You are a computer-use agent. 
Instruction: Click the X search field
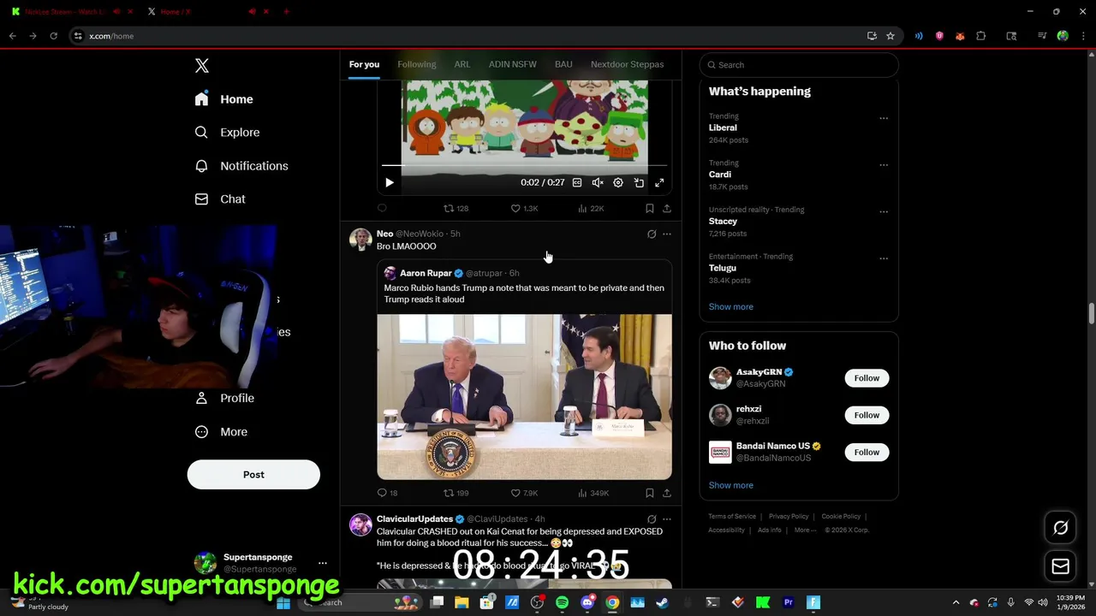[799, 65]
